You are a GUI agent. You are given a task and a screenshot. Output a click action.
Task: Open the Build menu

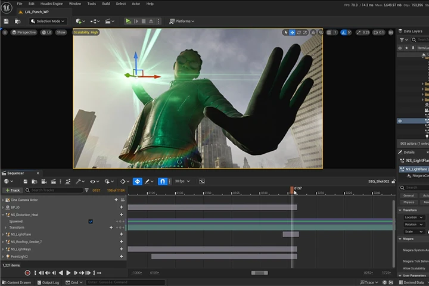pyautogui.click(x=106, y=4)
